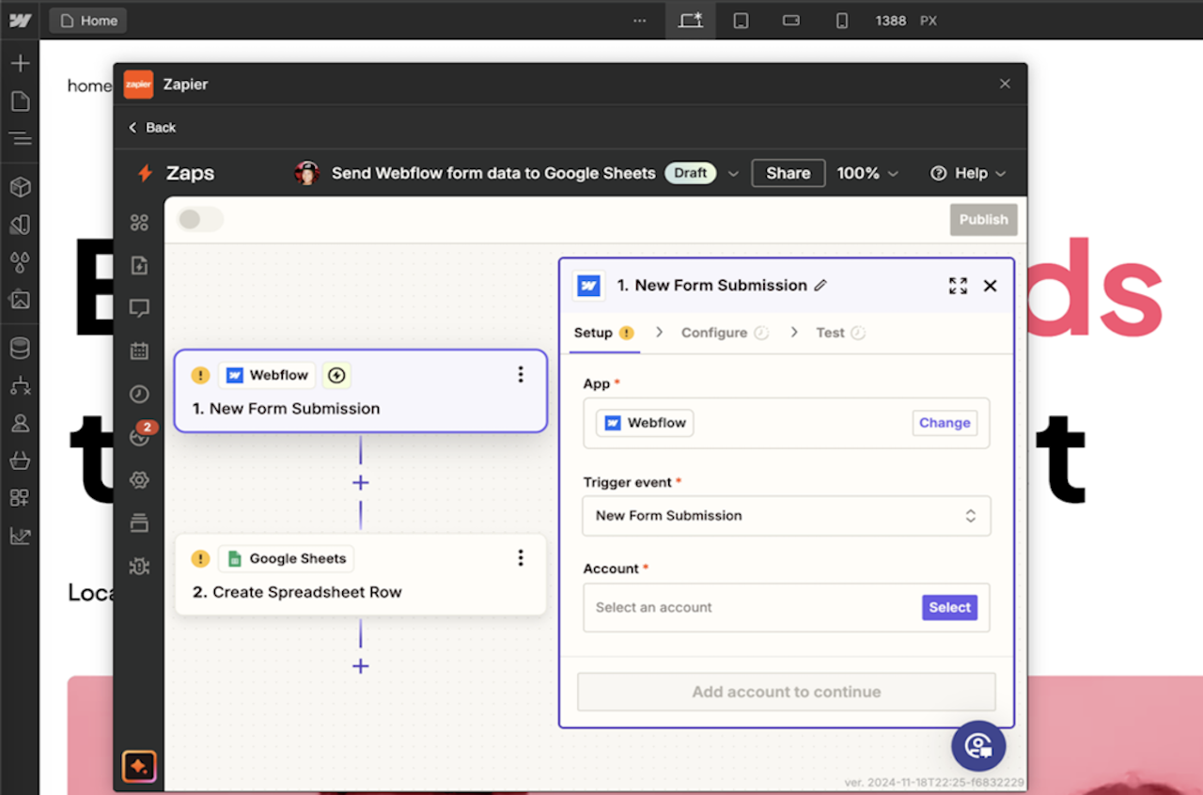This screenshot has height=795, width=1203.
Task: Open the CMS Collections panel
Action: (19, 349)
